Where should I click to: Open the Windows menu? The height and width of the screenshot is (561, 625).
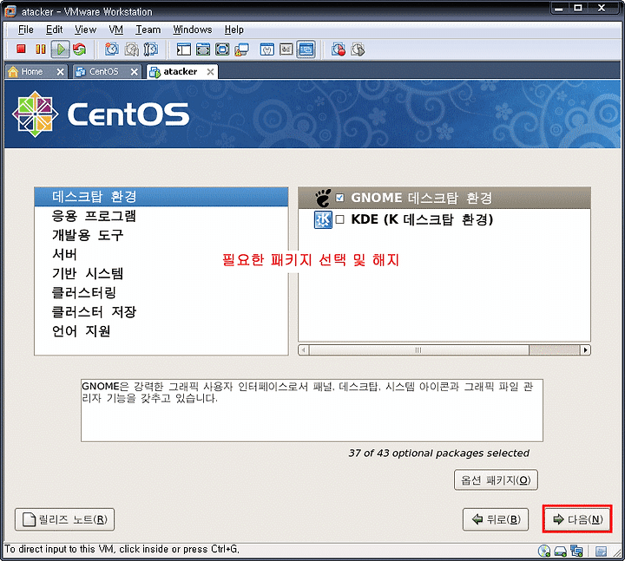tap(193, 29)
